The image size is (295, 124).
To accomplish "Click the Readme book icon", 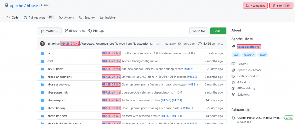I will (233, 64).
